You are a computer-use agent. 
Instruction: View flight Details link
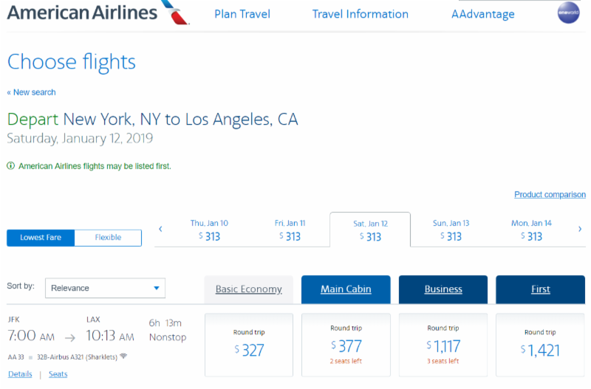20,374
